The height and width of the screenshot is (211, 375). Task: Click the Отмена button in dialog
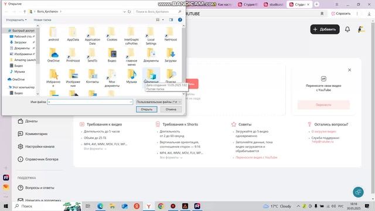coord(171,110)
